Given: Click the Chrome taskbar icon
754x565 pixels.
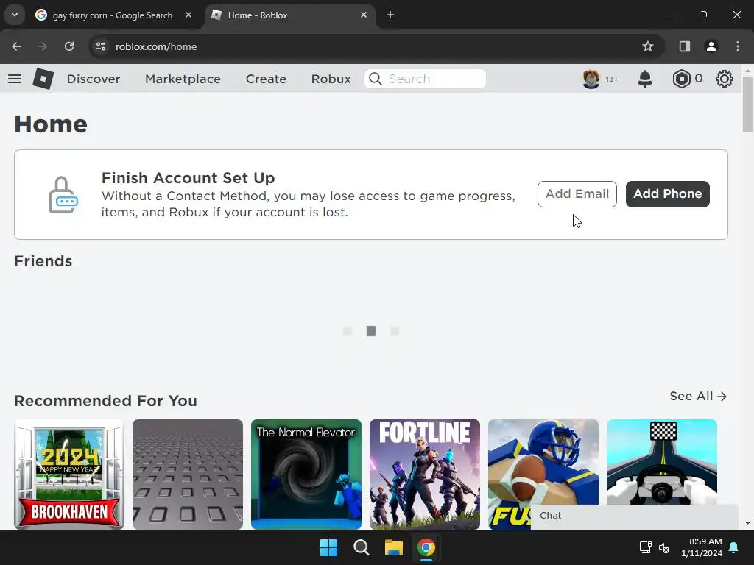Looking at the screenshot, I should coord(426,547).
